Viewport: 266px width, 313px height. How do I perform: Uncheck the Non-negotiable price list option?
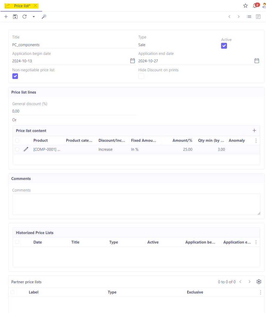point(15,76)
